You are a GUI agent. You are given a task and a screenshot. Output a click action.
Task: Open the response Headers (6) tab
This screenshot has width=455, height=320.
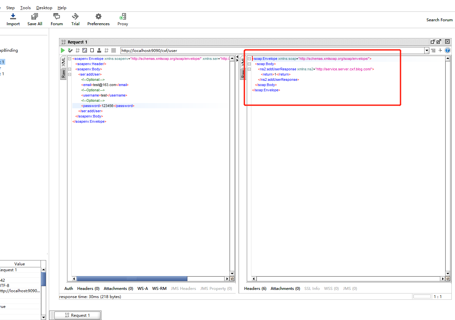pos(255,289)
